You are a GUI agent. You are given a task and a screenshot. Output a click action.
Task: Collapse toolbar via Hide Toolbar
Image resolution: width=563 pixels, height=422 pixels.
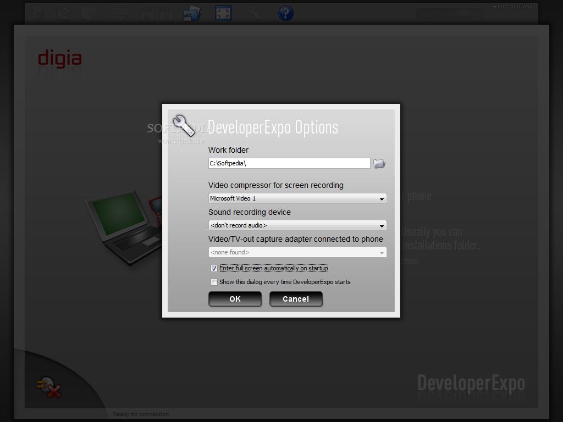point(513,7)
